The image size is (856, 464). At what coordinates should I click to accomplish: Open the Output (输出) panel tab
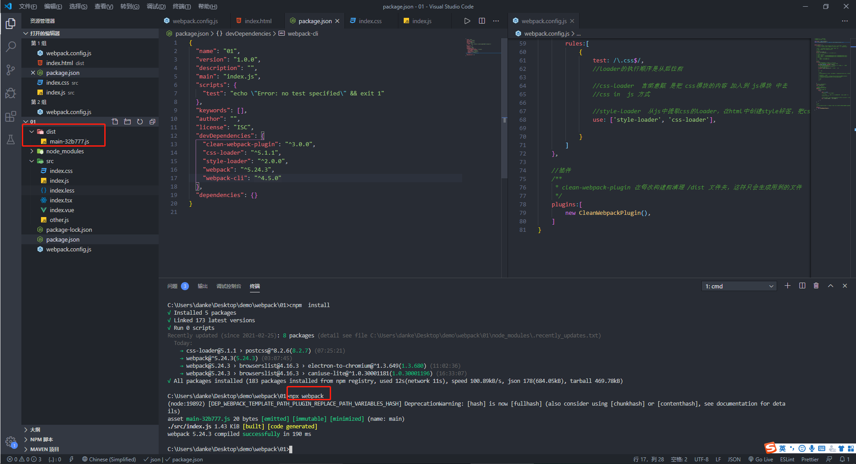[203, 286]
